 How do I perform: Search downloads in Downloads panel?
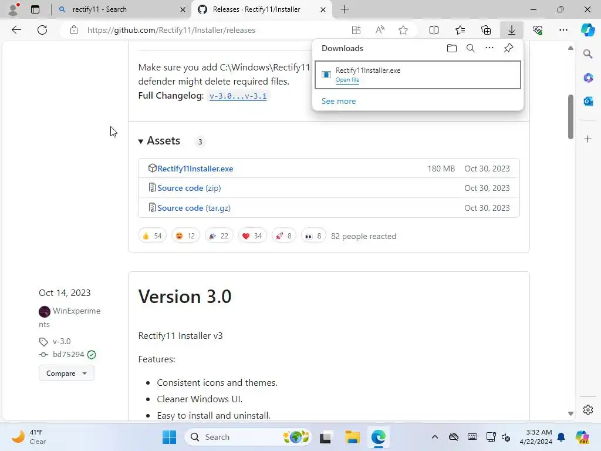click(470, 48)
